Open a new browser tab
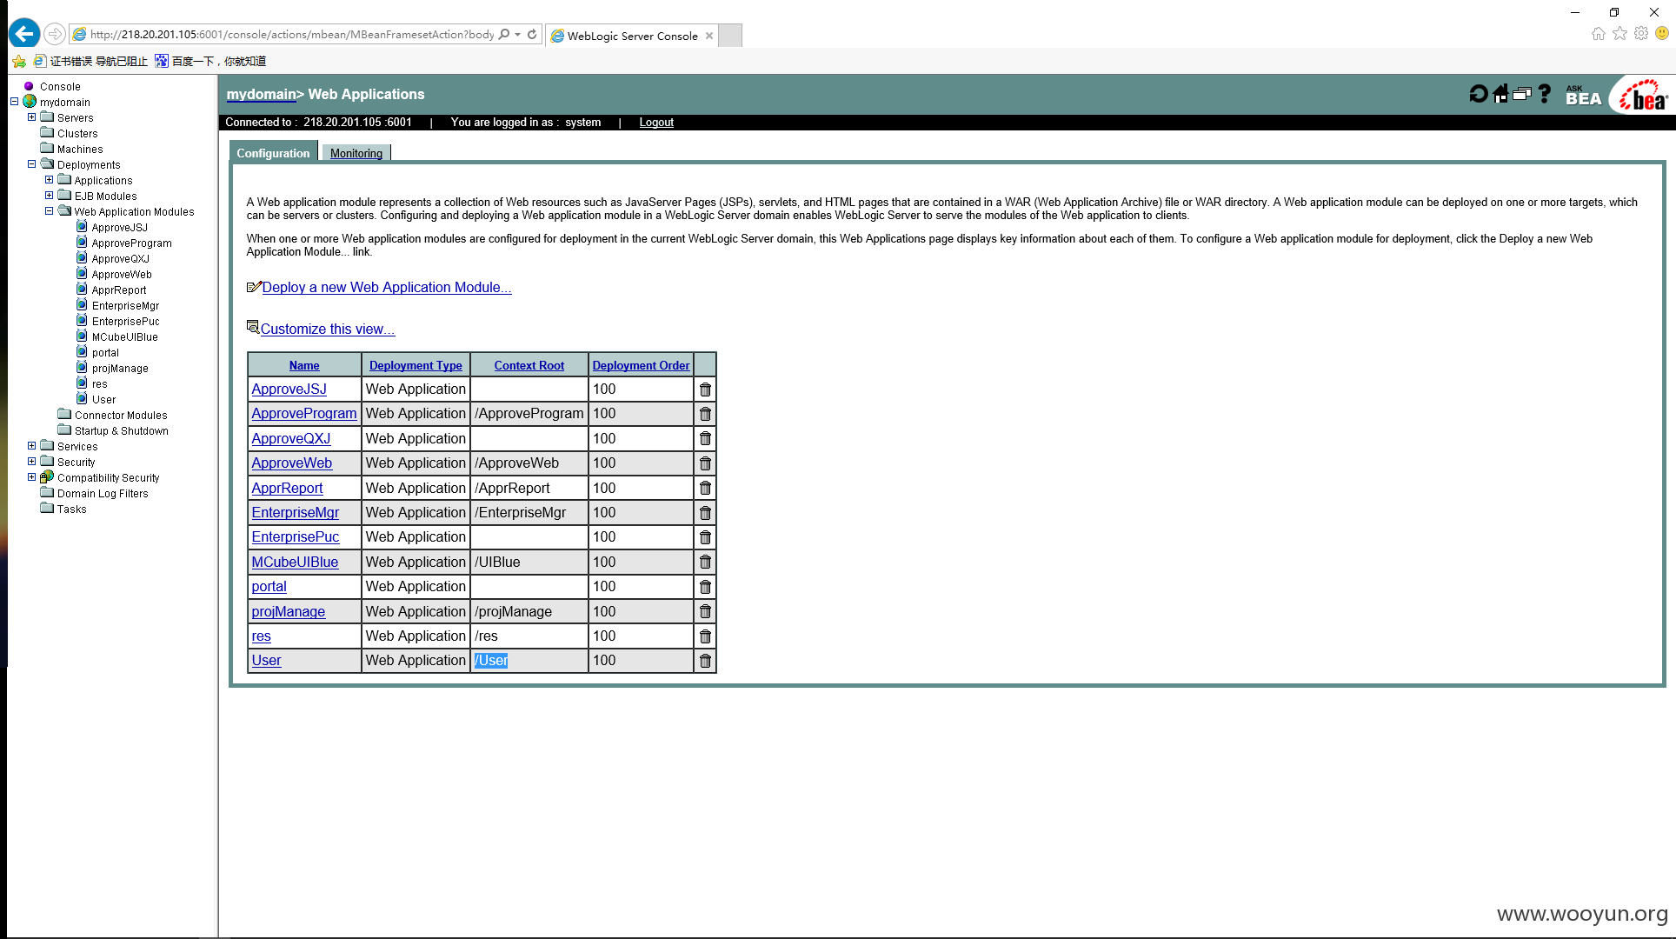The width and height of the screenshot is (1676, 939). 730,36
